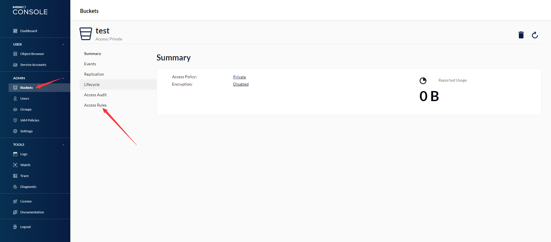Click the test bucket name heading
This screenshot has height=242, width=551.
click(102, 31)
